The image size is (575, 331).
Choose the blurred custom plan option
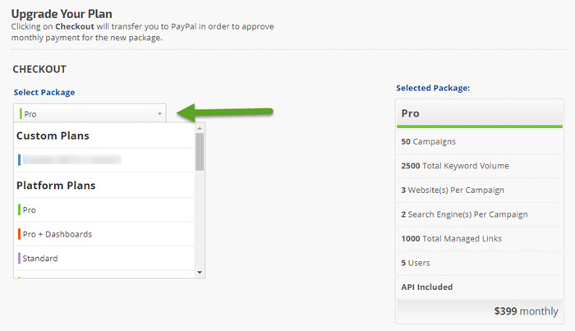coord(72,159)
